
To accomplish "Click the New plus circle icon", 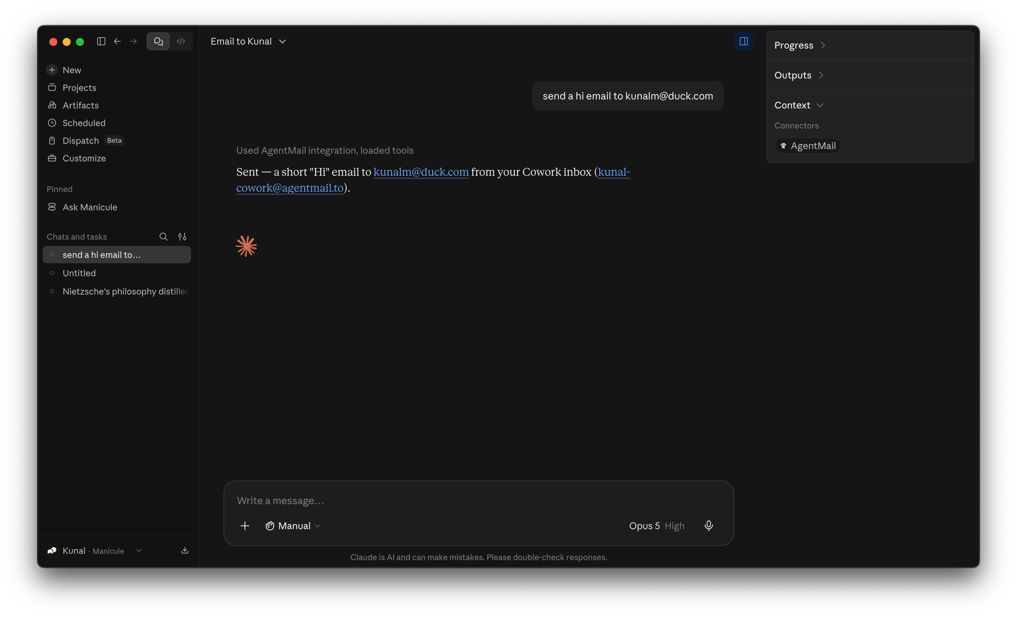I will click(52, 70).
